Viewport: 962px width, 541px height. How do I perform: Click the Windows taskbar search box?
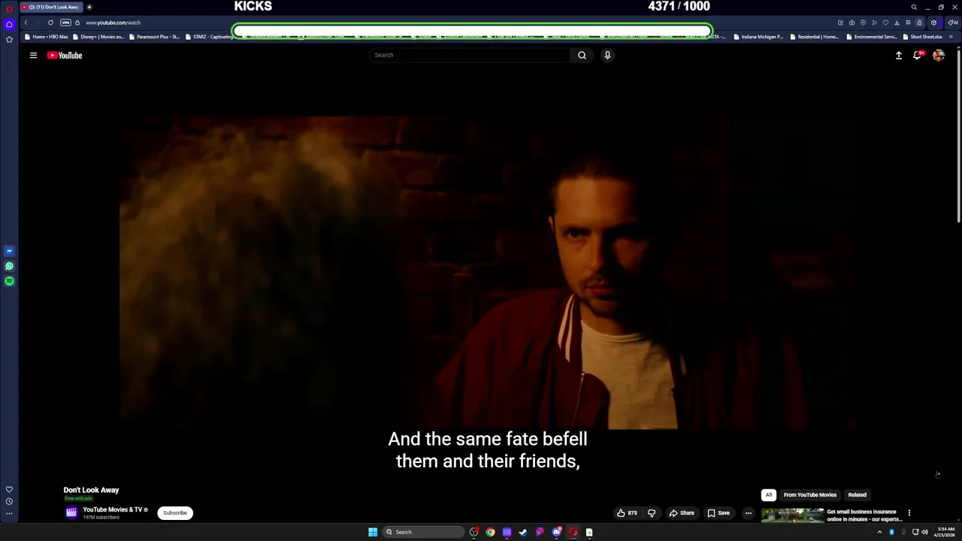423,532
